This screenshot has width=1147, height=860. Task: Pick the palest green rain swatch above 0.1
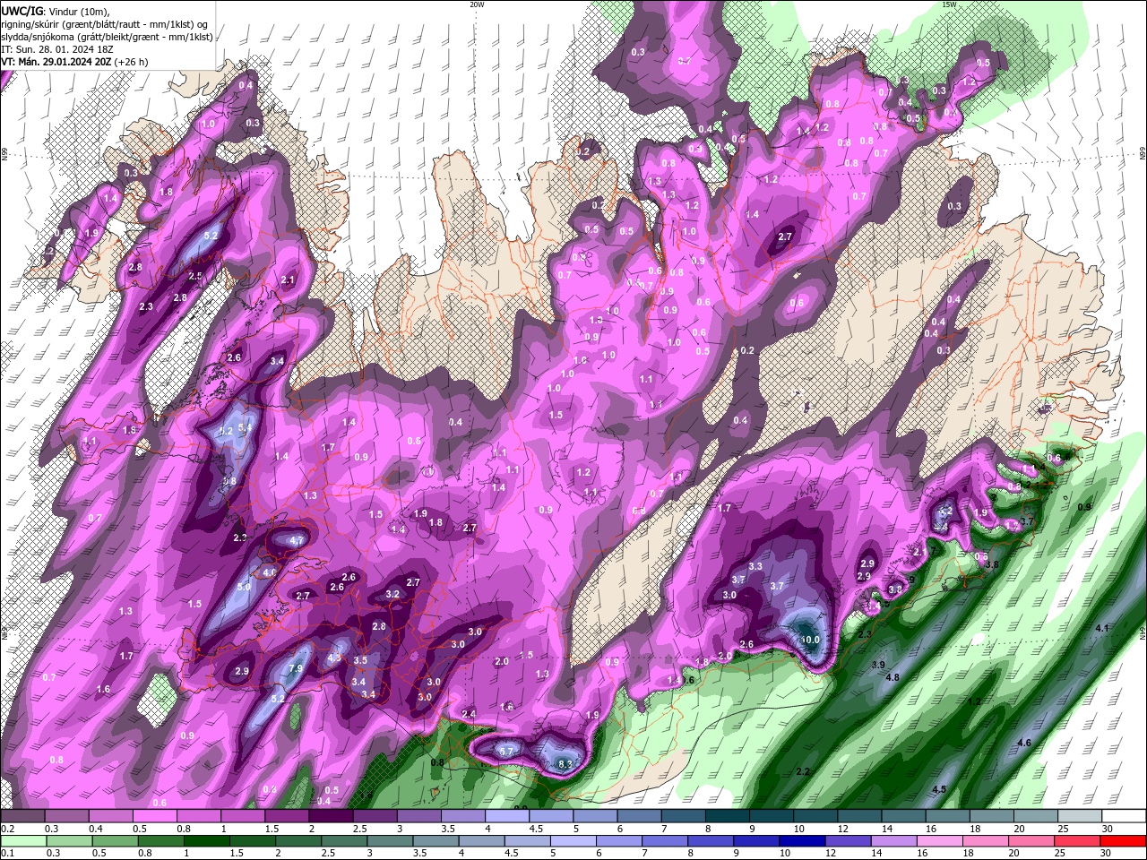click(22, 840)
